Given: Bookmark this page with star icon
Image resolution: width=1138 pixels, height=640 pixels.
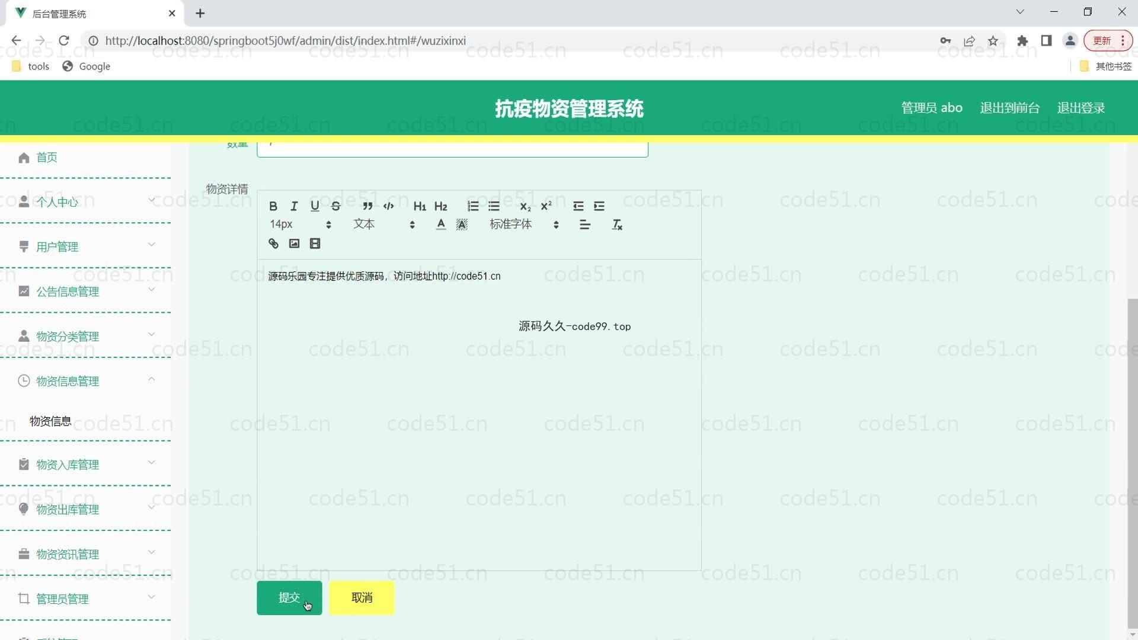Looking at the screenshot, I should point(993,41).
